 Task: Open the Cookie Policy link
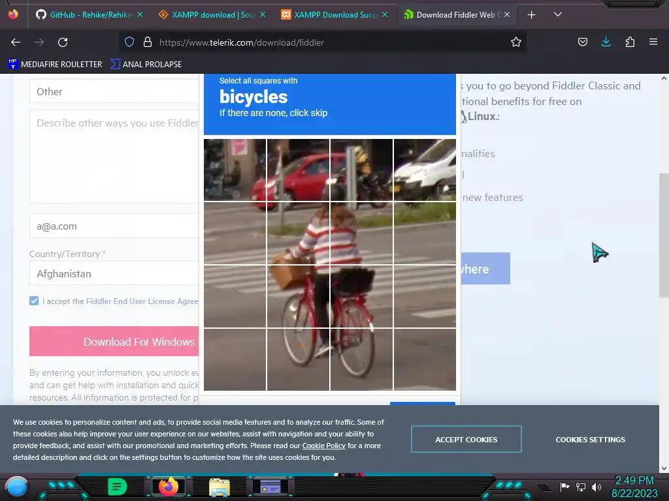[324, 446]
